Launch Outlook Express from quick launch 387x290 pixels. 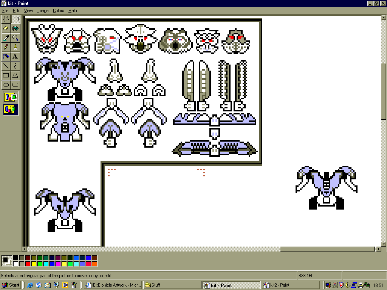coord(39,285)
